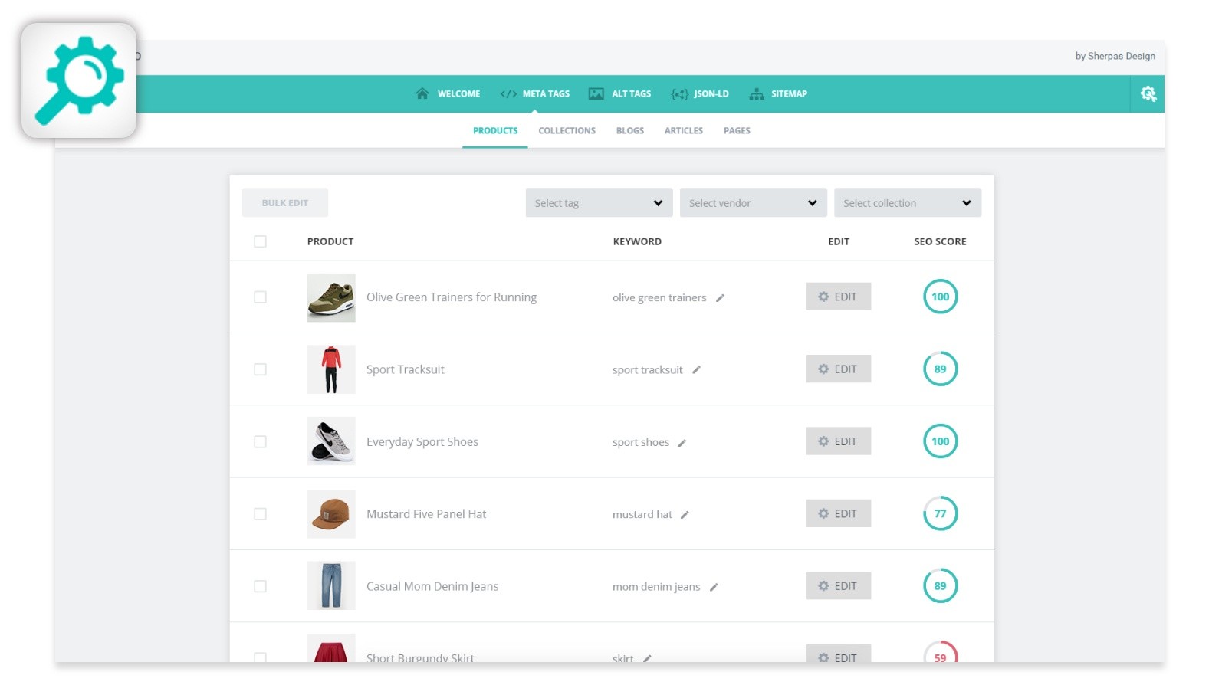
Task: Open Sitemap menu item
Action: click(789, 94)
